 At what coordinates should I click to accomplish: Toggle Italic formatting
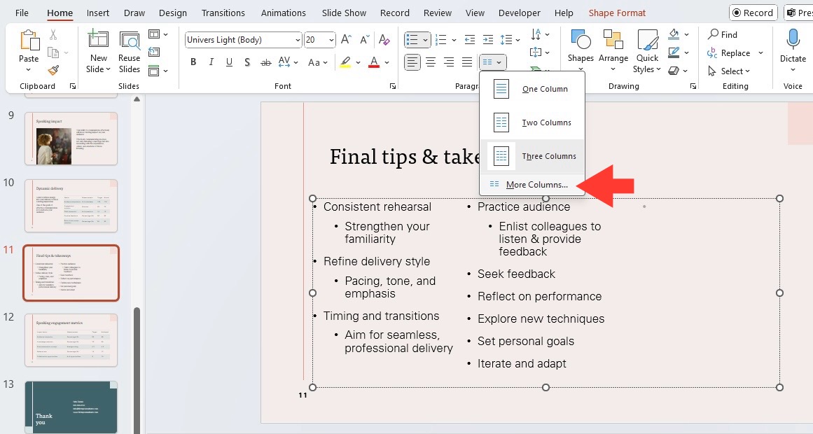pos(211,62)
